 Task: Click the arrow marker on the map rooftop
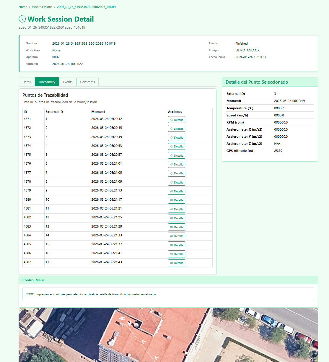click(x=122, y=318)
